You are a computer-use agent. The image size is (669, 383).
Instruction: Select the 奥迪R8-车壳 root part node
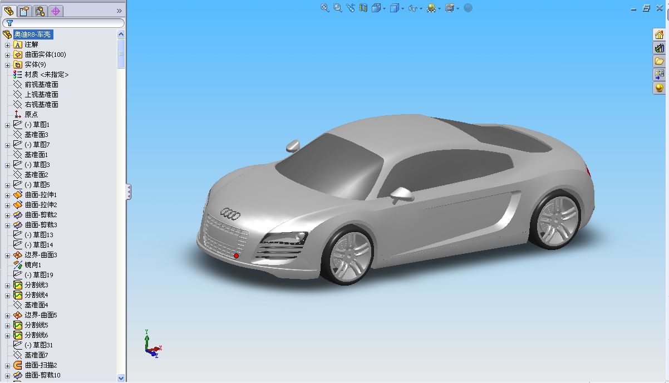point(33,35)
